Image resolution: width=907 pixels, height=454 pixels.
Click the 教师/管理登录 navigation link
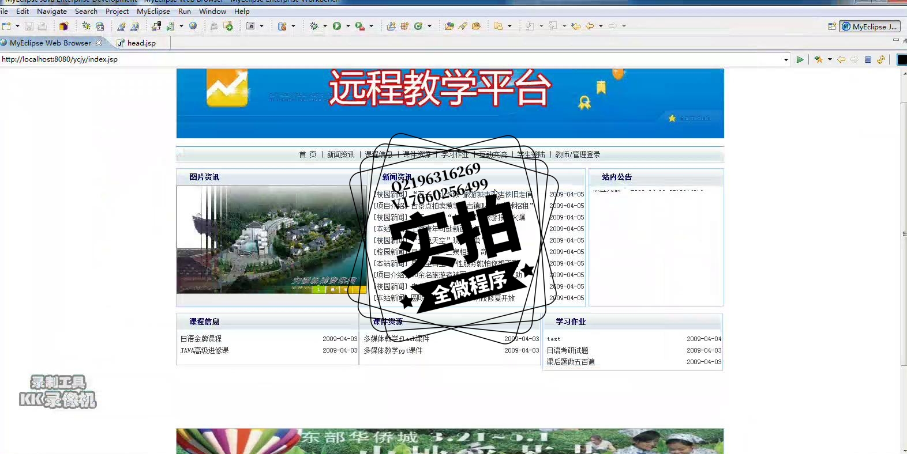pyautogui.click(x=578, y=154)
